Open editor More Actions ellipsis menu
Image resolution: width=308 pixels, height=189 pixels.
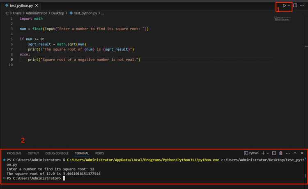[x=302, y=5]
